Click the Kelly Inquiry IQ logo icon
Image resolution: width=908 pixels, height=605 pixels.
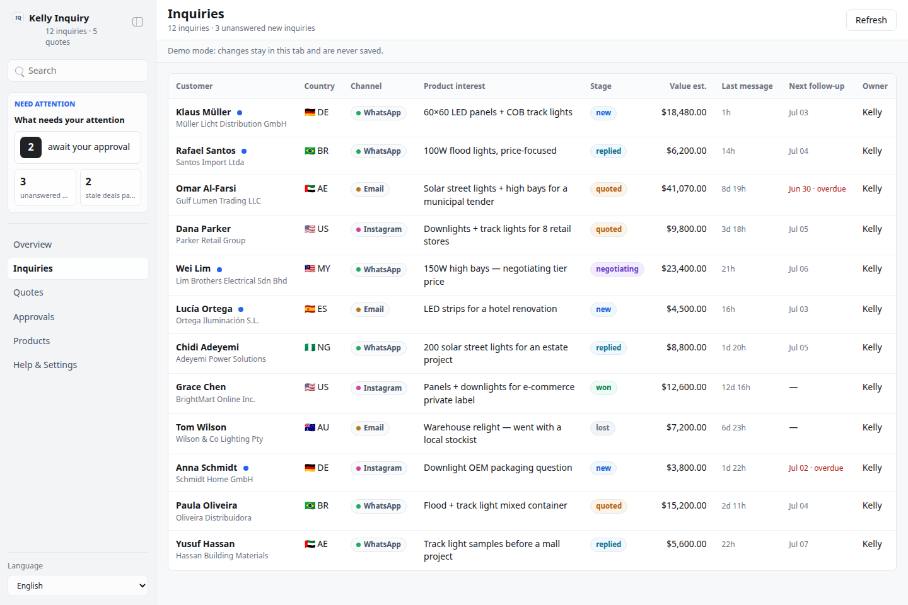[18, 18]
